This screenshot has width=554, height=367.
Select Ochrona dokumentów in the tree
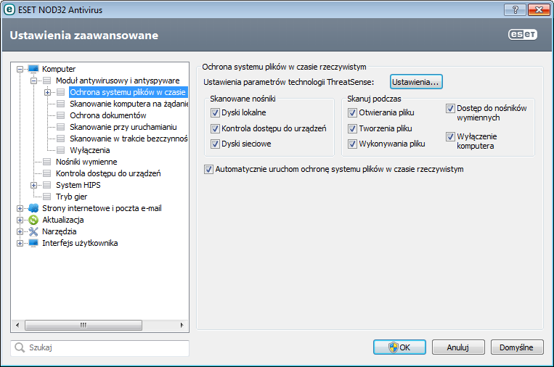(x=107, y=115)
